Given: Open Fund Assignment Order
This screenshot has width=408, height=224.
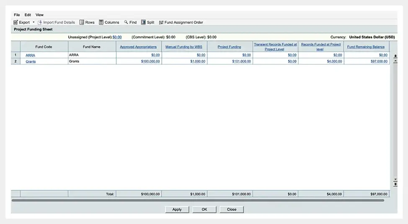Looking at the screenshot, I should point(181,22).
